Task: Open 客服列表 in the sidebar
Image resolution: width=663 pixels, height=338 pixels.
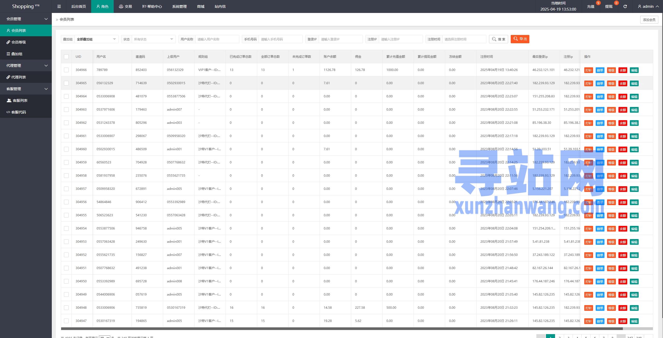Action: 26,100
